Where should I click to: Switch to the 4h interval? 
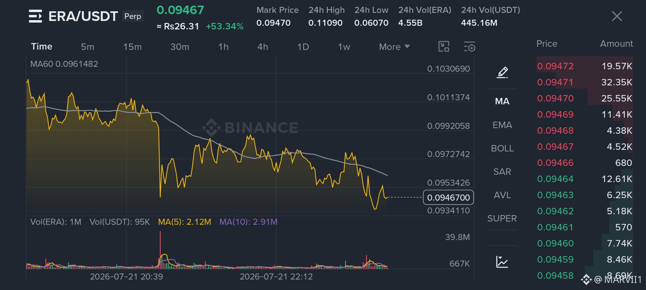263,47
